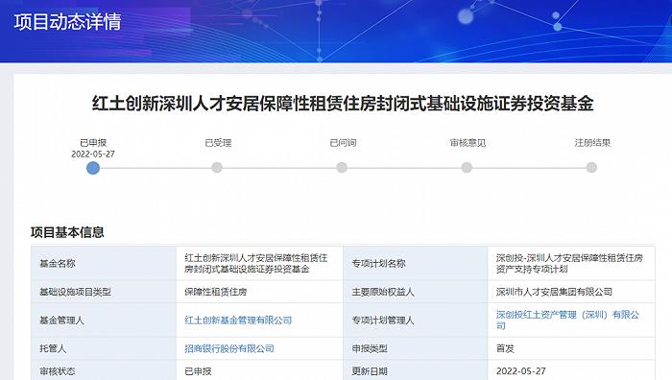Click the 审核意见 step label
Image resolution: width=672 pixels, height=380 pixels.
pyautogui.click(x=468, y=143)
